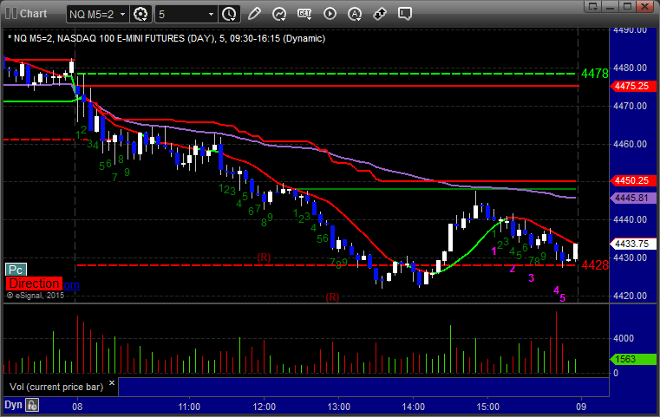Open the studies chart-line icon menu

278,14
